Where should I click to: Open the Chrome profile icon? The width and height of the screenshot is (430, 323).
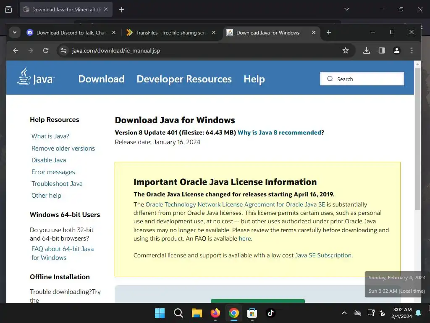click(x=396, y=50)
